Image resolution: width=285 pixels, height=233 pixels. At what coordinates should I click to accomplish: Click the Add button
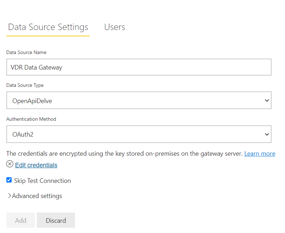pyautogui.click(x=21, y=220)
